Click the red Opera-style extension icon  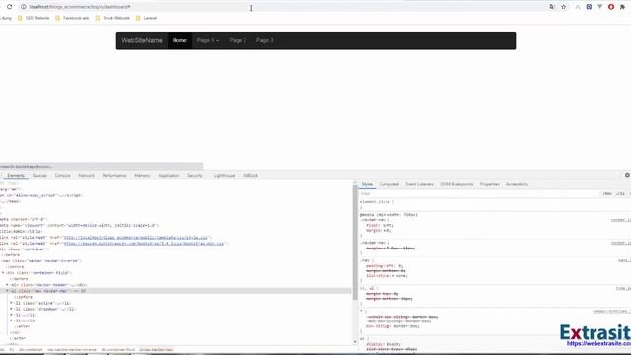click(x=611, y=7)
